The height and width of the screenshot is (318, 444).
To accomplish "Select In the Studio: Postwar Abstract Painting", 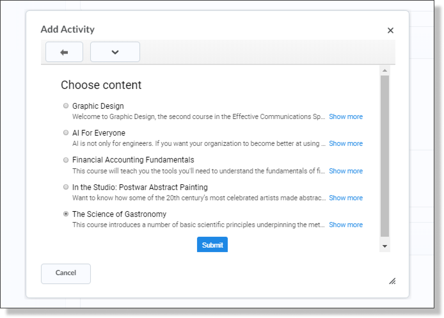I will [66, 187].
